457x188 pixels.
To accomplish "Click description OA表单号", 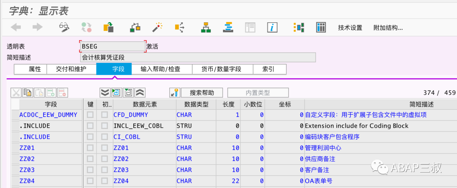I will 319,181.
